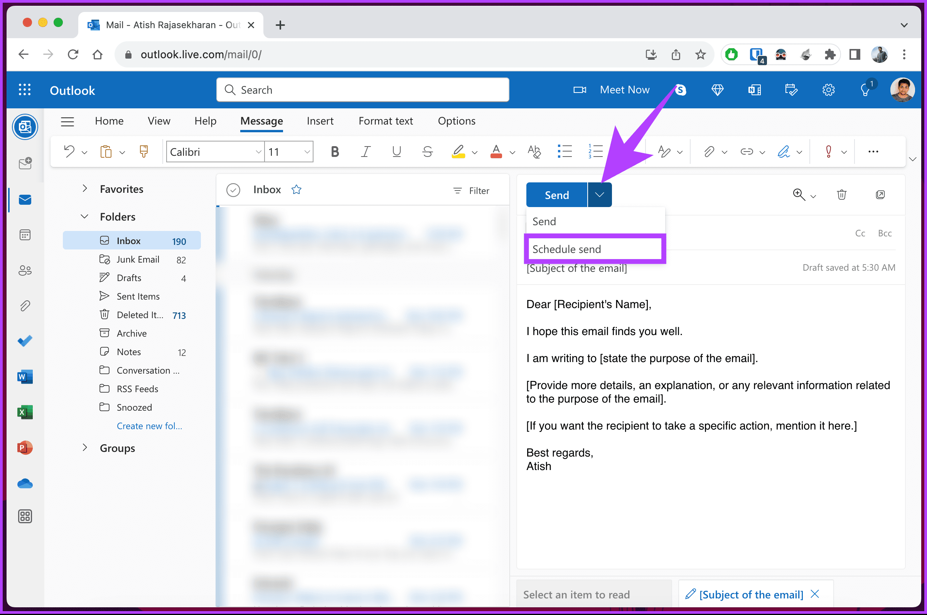The width and height of the screenshot is (927, 615).
Task: Open the Calendar icon in left sidebar
Action: pos(25,235)
